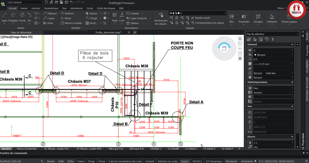Image resolution: width=309 pixels, height=163 pixels.
Task: Click the help question mark in properties panel
Action: (x=273, y=39)
